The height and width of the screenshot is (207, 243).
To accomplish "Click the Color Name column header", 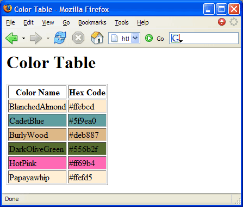I will (x=38, y=92).
